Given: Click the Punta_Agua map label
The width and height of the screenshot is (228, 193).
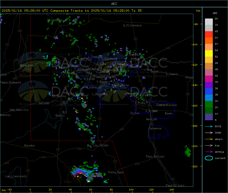Looking at the screenshot, I should point(116,172).
